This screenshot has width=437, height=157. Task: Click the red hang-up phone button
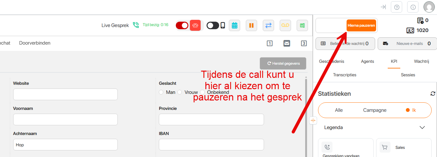click(x=195, y=25)
